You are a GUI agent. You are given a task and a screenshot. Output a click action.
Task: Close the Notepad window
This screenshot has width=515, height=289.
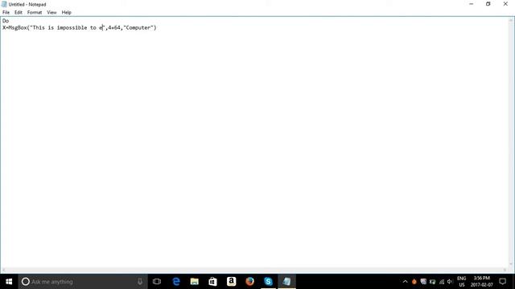point(505,4)
